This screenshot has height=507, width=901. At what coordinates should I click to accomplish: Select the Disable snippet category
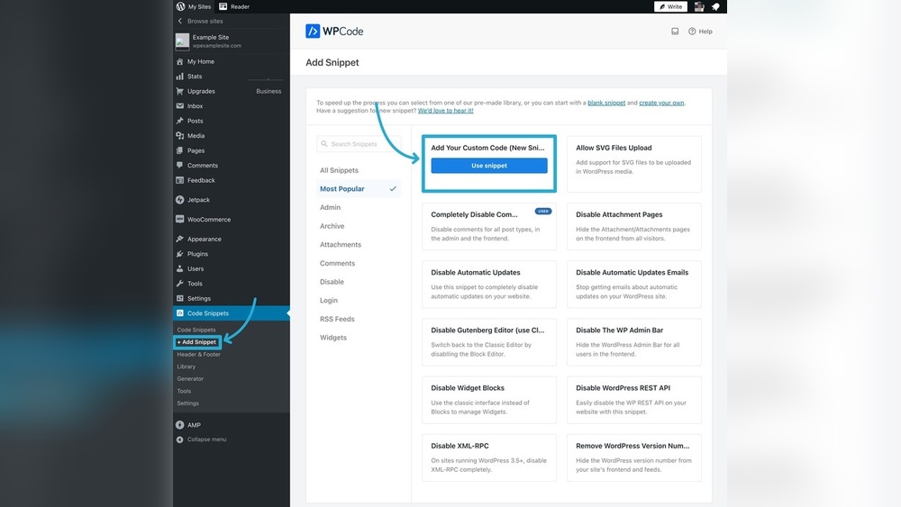coord(332,282)
